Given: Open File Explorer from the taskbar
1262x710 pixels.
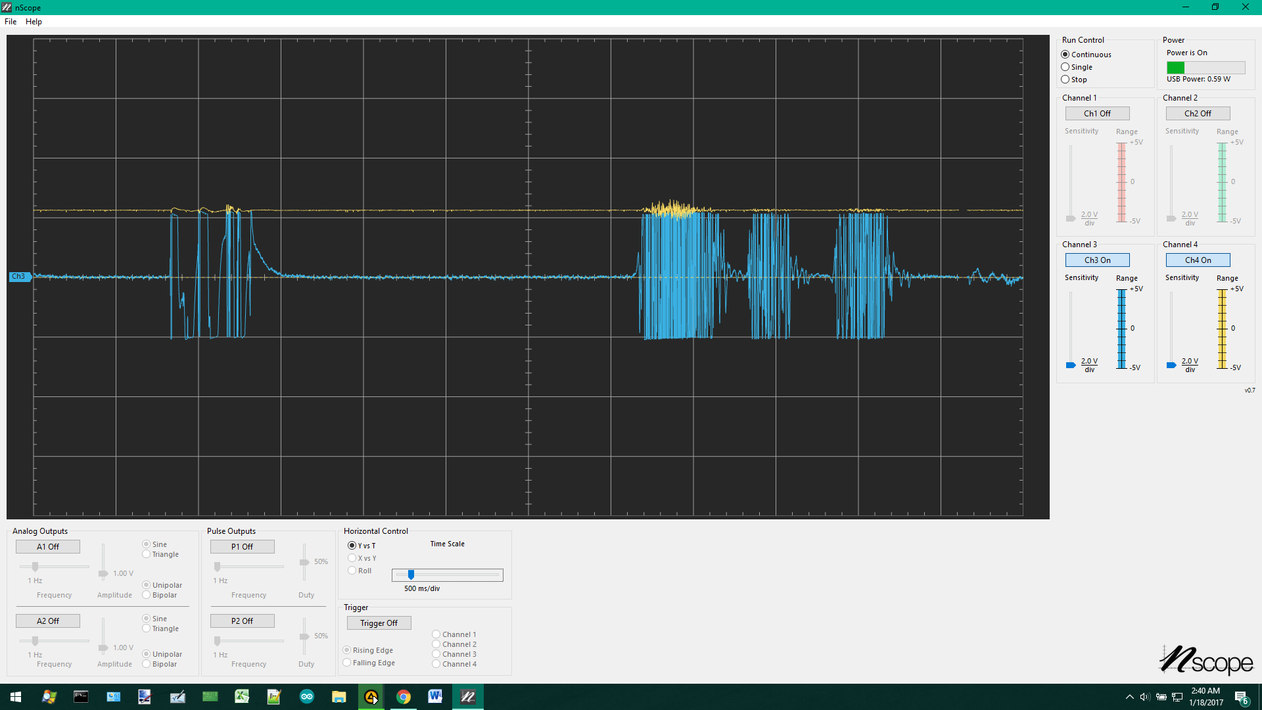Looking at the screenshot, I should [339, 697].
